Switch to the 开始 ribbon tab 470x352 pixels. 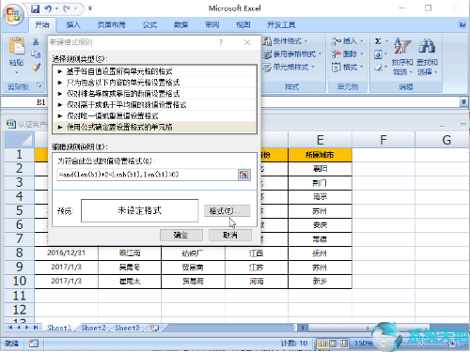[42, 24]
